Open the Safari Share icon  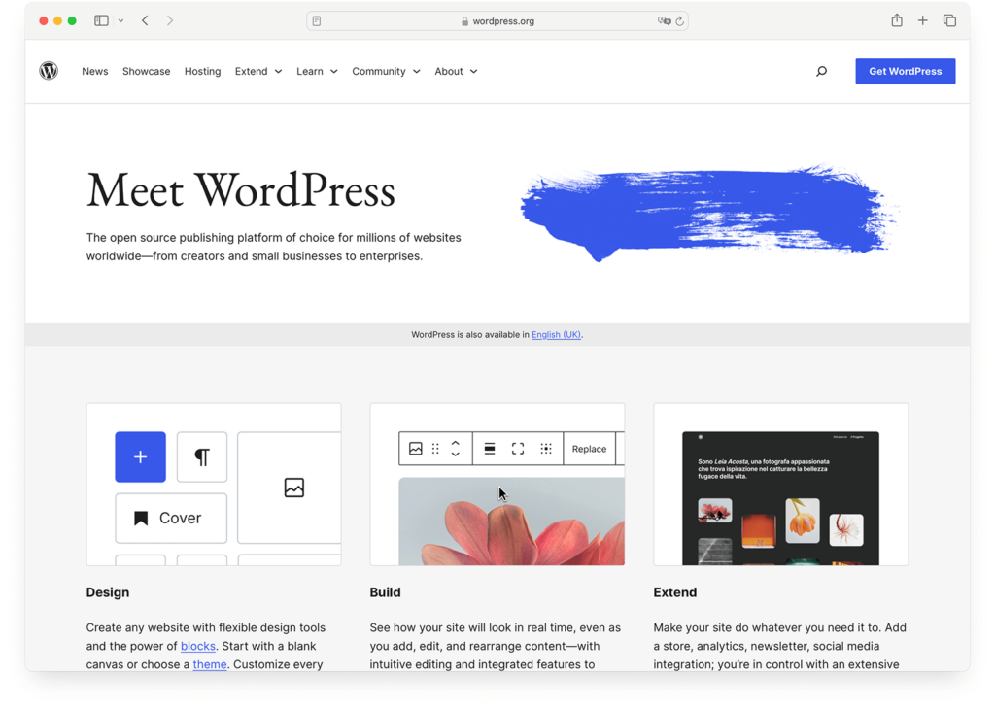pyautogui.click(x=896, y=20)
